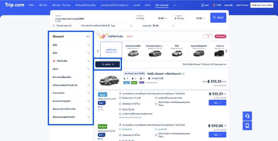Click the sign in / register button
The height and width of the screenshot is (141, 278).
click(x=262, y=5)
